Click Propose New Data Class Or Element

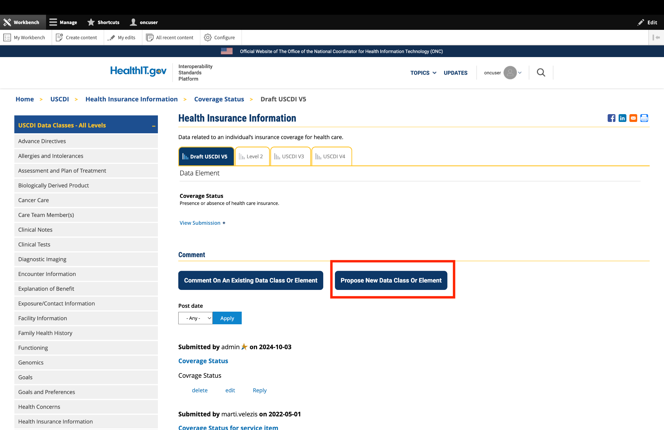click(x=391, y=281)
